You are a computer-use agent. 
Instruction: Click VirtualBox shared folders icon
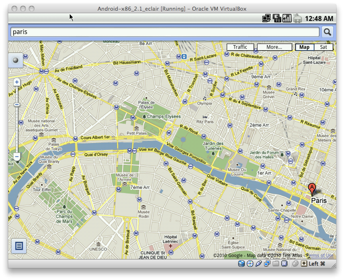click(x=276, y=264)
